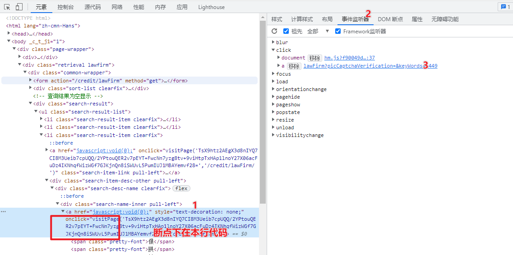Expand the focus event listener
The height and width of the screenshot is (255, 513).
(x=273, y=74)
